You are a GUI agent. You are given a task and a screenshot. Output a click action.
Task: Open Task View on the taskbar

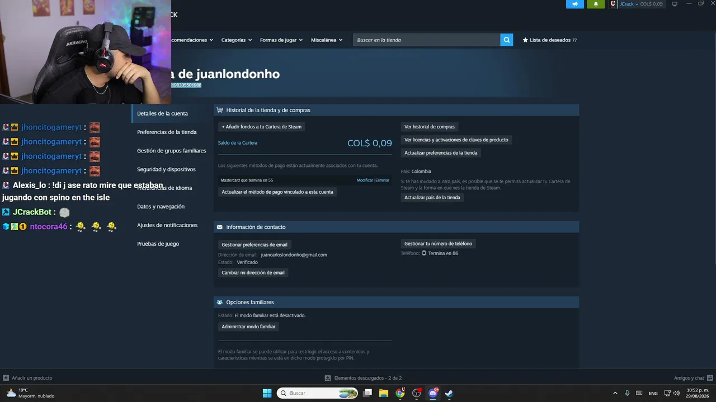368,393
